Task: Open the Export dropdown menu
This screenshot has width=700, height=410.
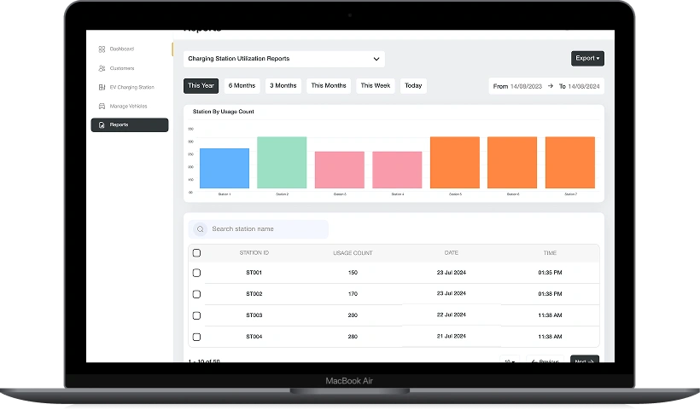Action: (x=587, y=59)
